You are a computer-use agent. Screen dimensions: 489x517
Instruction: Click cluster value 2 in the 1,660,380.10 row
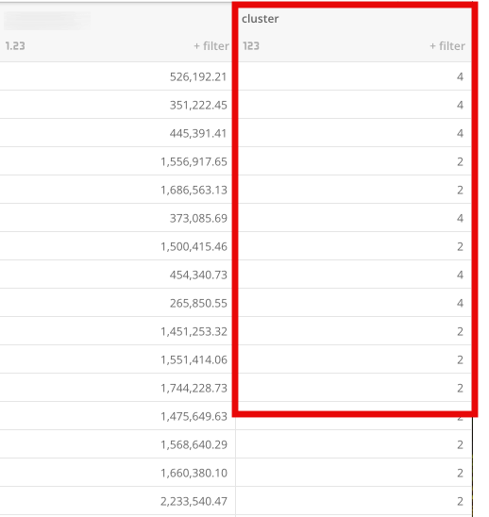click(461, 474)
